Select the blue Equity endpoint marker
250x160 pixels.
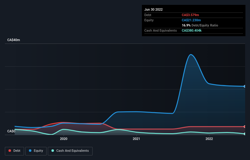pos(245,86)
